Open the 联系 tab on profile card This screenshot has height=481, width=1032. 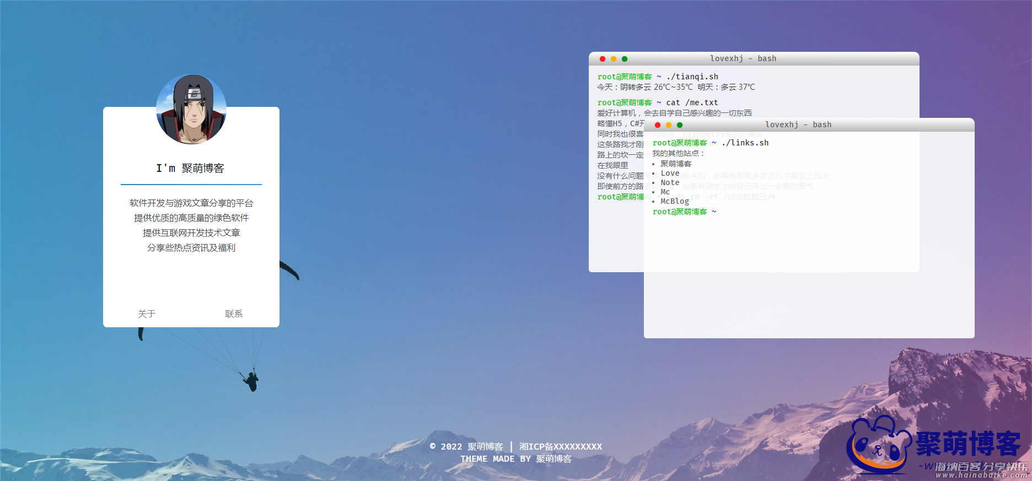(x=234, y=314)
